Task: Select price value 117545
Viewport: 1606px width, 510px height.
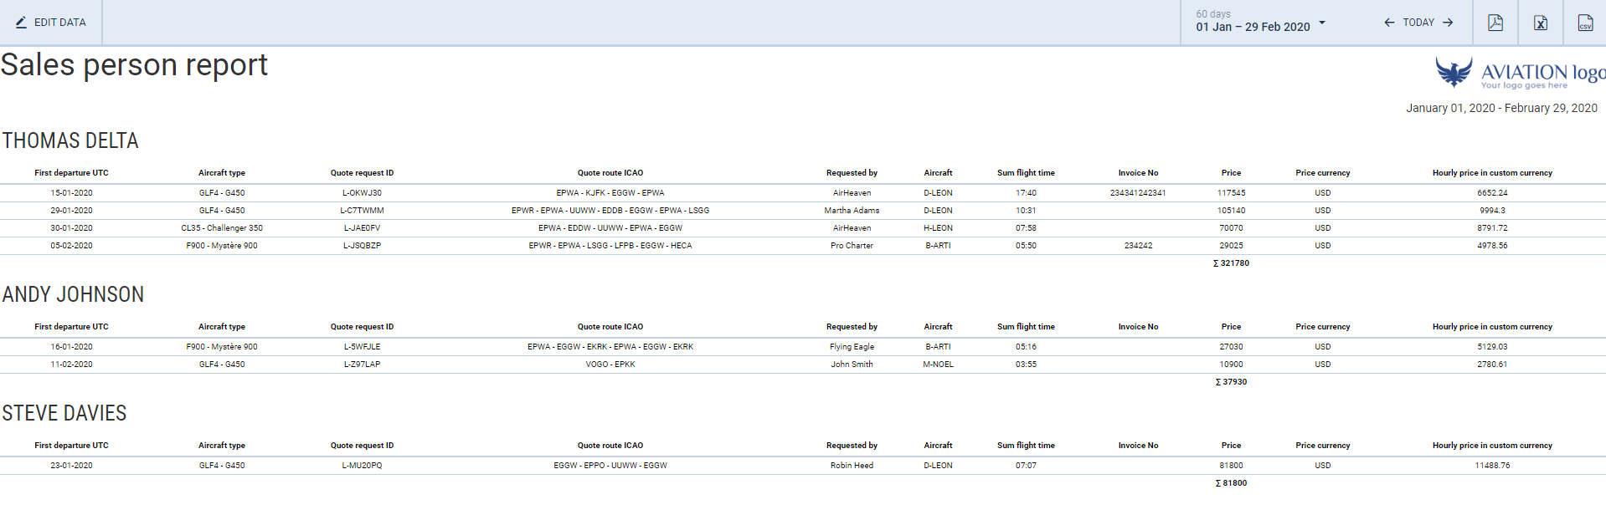Action: pyautogui.click(x=1231, y=193)
